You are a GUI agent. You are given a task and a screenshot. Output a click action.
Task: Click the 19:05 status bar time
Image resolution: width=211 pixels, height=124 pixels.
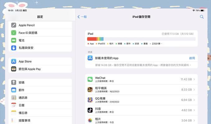click(x=11, y=11)
